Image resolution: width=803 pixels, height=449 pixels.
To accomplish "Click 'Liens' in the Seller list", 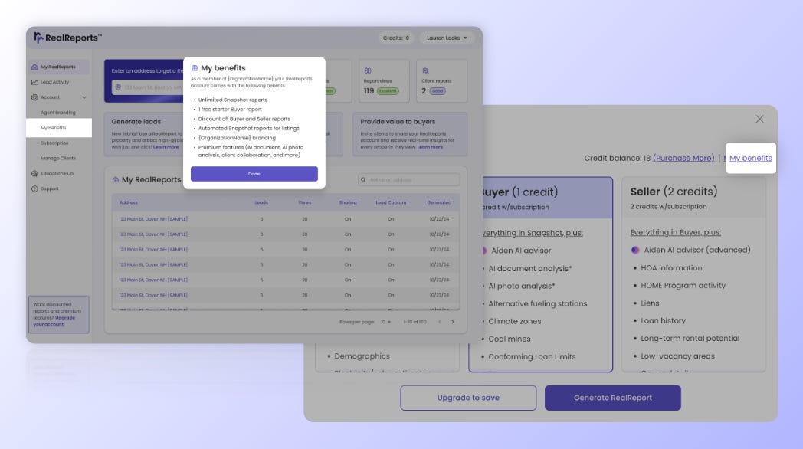I will [x=650, y=303].
